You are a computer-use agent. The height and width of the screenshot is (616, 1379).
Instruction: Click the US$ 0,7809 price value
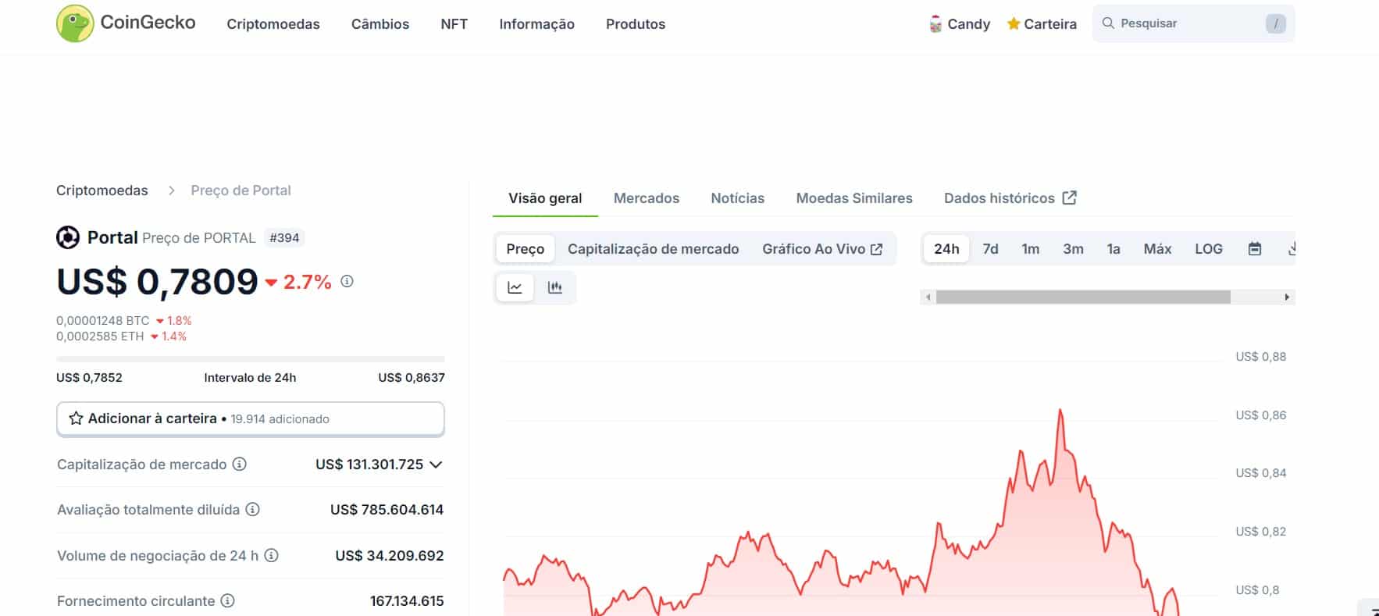tap(157, 282)
